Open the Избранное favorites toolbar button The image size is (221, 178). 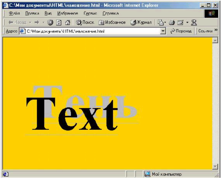pyautogui.click(x=112, y=23)
